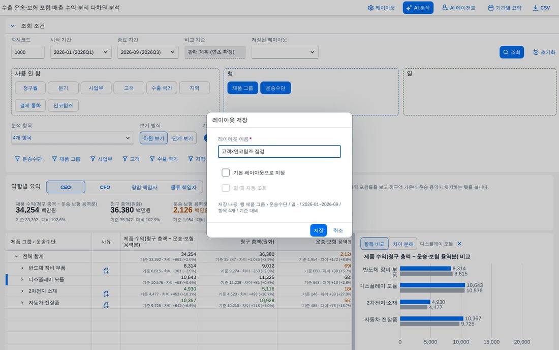This screenshot has height=350, width=559.
Task: Select the 분기 dimension chip
Action: (63, 88)
